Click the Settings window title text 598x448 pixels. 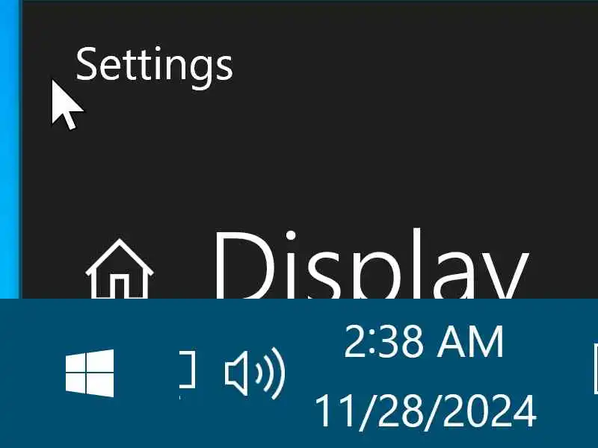(154, 66)
